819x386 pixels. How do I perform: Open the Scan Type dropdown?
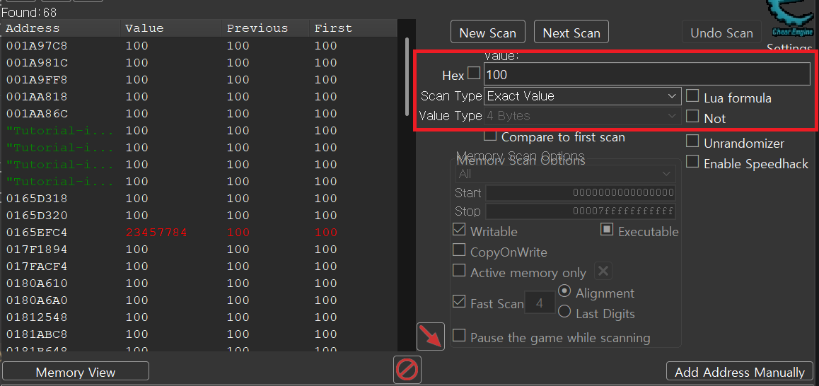point(582,96)
